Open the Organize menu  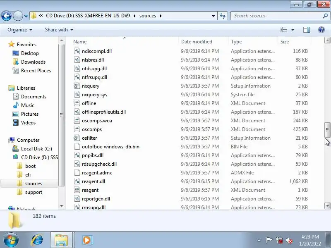coord(20,30)
